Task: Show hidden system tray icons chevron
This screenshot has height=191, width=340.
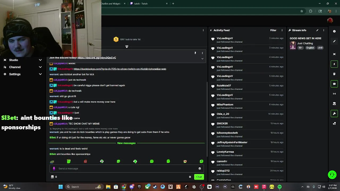Action: (x=303, y=187)
